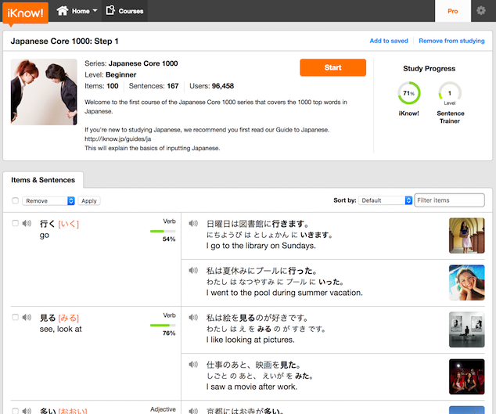The width and height of the screenshot is (496, 414).
Task: Click the Apply button
Action: point(89,201)
